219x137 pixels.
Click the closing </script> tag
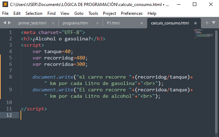(x=34, y=109)
